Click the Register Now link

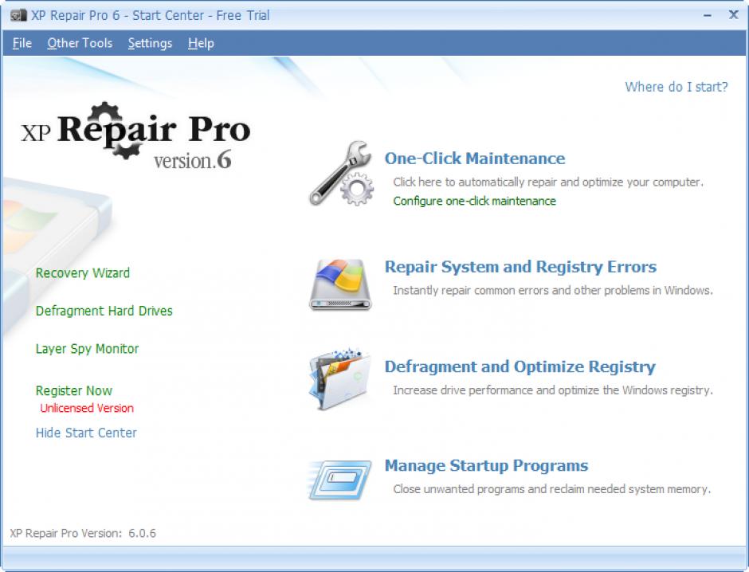(x=74, y=390)
